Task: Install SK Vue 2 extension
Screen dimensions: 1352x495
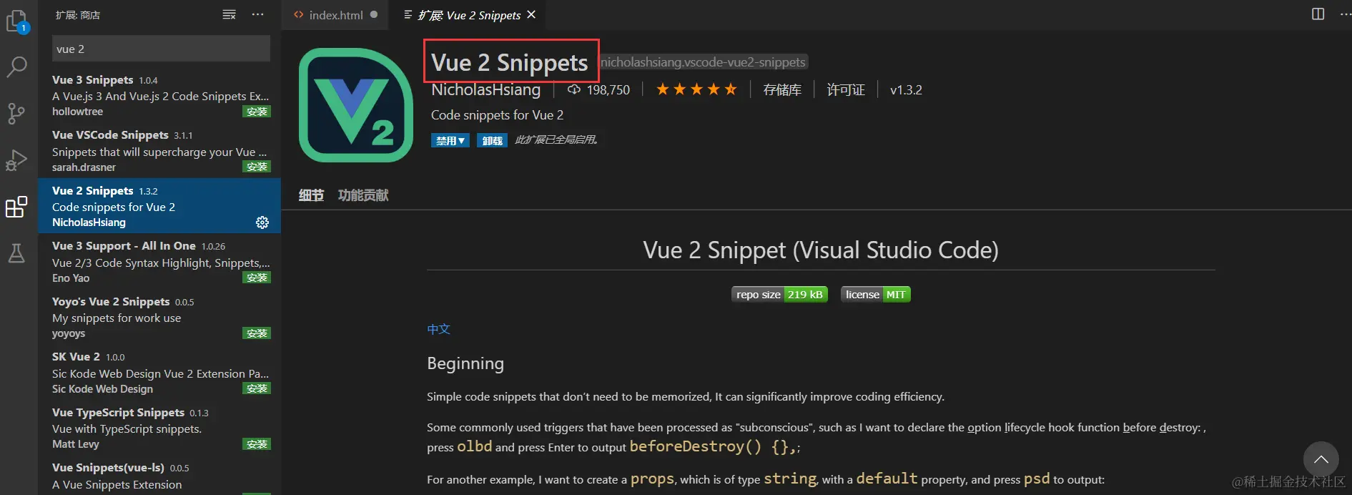Action: [257, 388]
